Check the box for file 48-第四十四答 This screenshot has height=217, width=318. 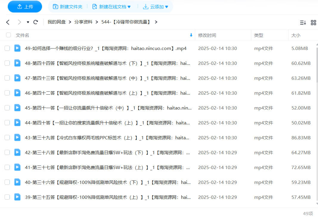coord(7,63)
